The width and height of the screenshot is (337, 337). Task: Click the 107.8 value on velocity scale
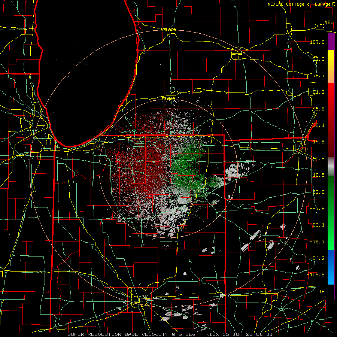[x=317, y=42]
